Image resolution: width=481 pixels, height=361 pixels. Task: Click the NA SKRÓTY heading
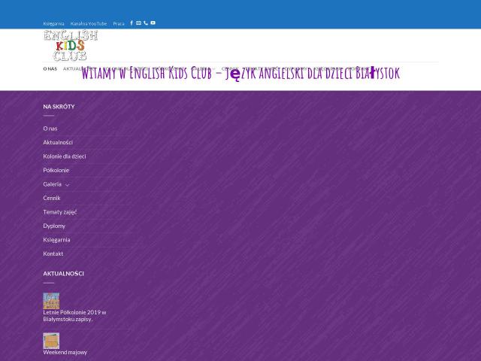(59, 107)
